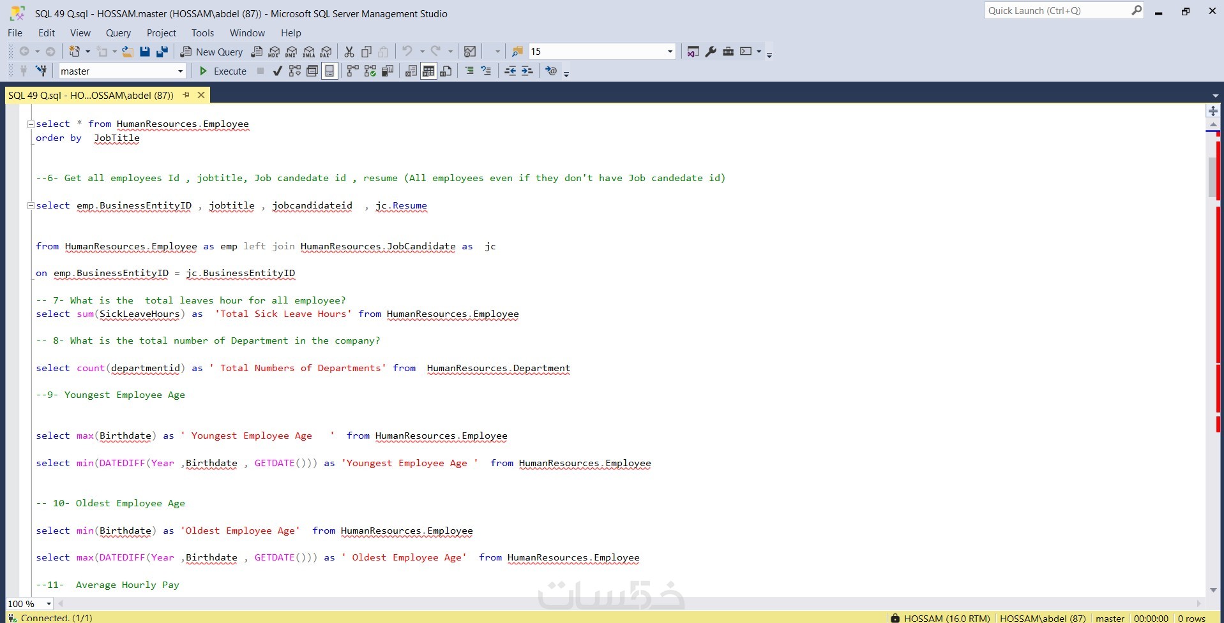Open the Window menu

click(x=247, y=33)
